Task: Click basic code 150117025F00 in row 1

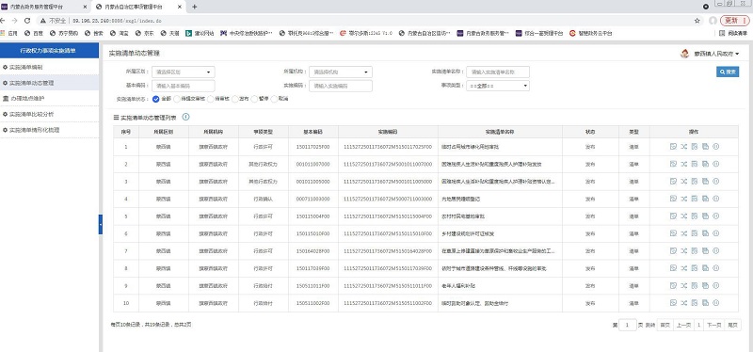Action: (313, 147)
